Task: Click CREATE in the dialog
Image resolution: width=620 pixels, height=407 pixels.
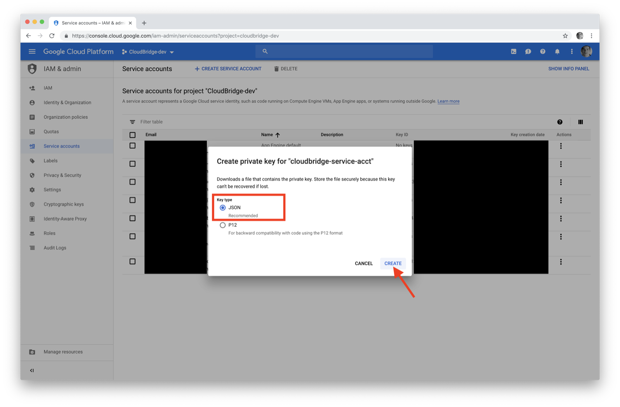Action: [393, 264]
